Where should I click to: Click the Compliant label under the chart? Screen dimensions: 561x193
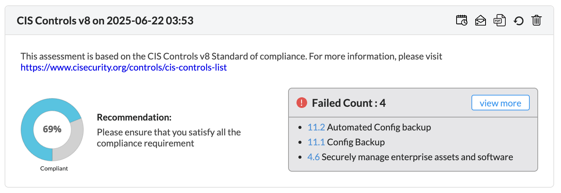(x=54, y=168)
